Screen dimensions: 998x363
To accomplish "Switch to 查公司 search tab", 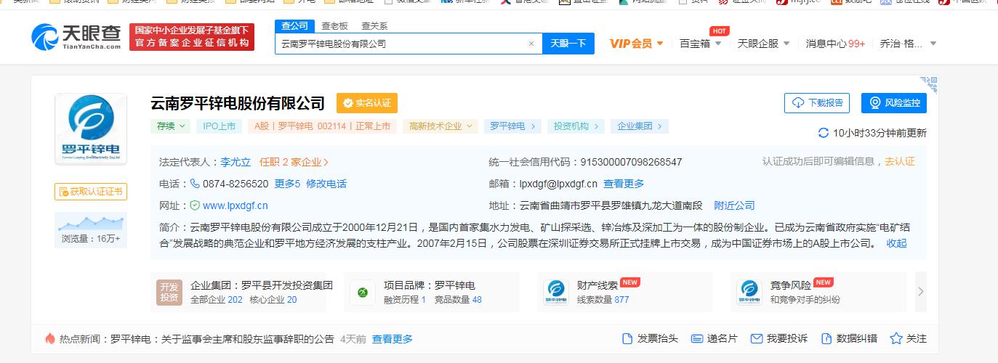I will point(294,25).
